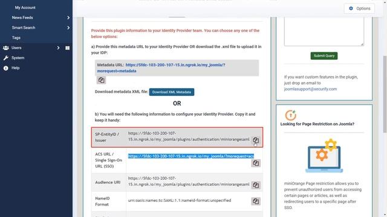
Task: Open System menu item
Action: [x=18, y=58]
